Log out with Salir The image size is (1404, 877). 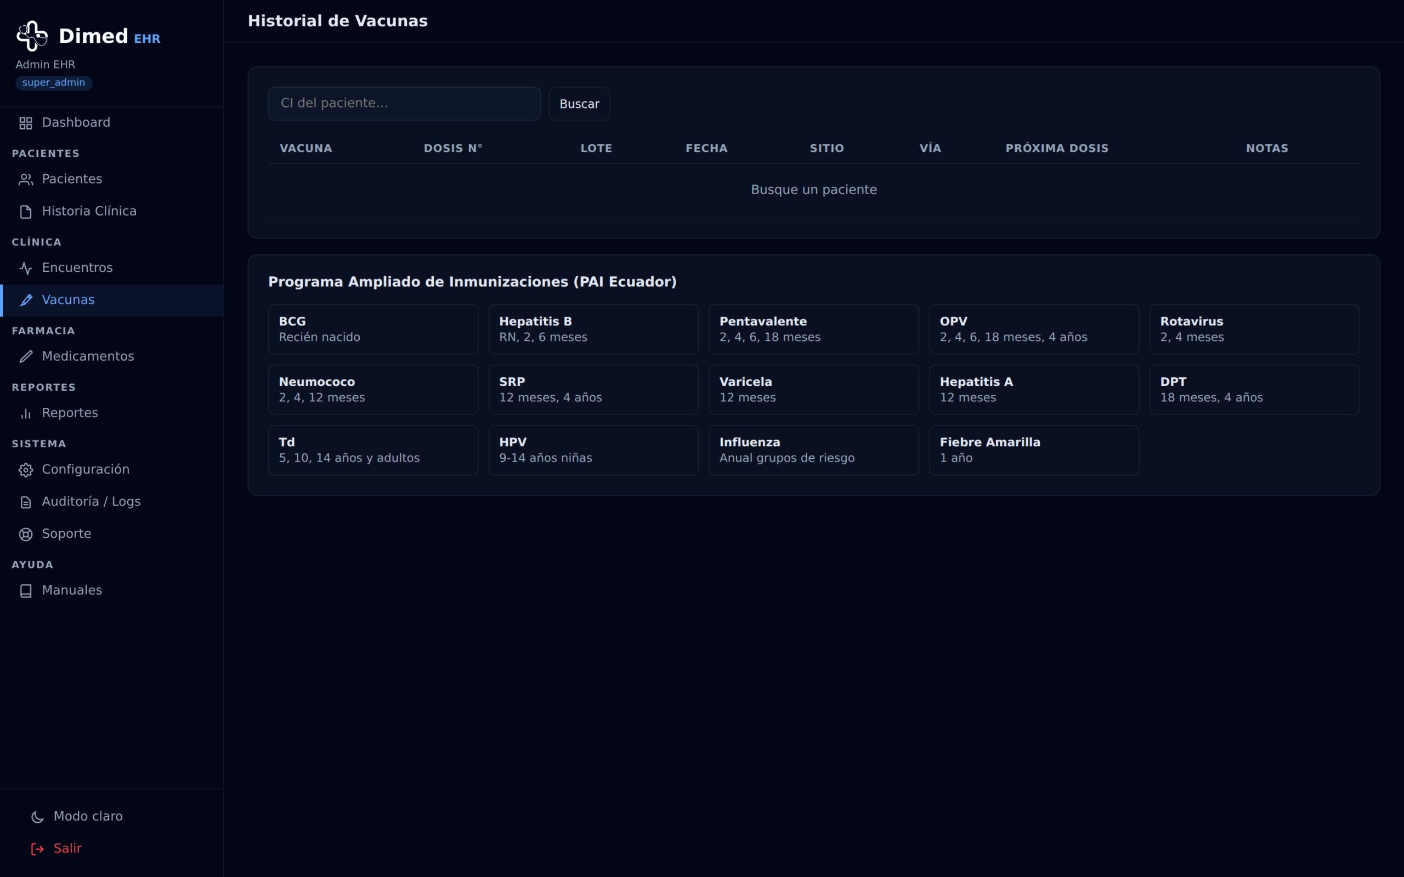112,848
